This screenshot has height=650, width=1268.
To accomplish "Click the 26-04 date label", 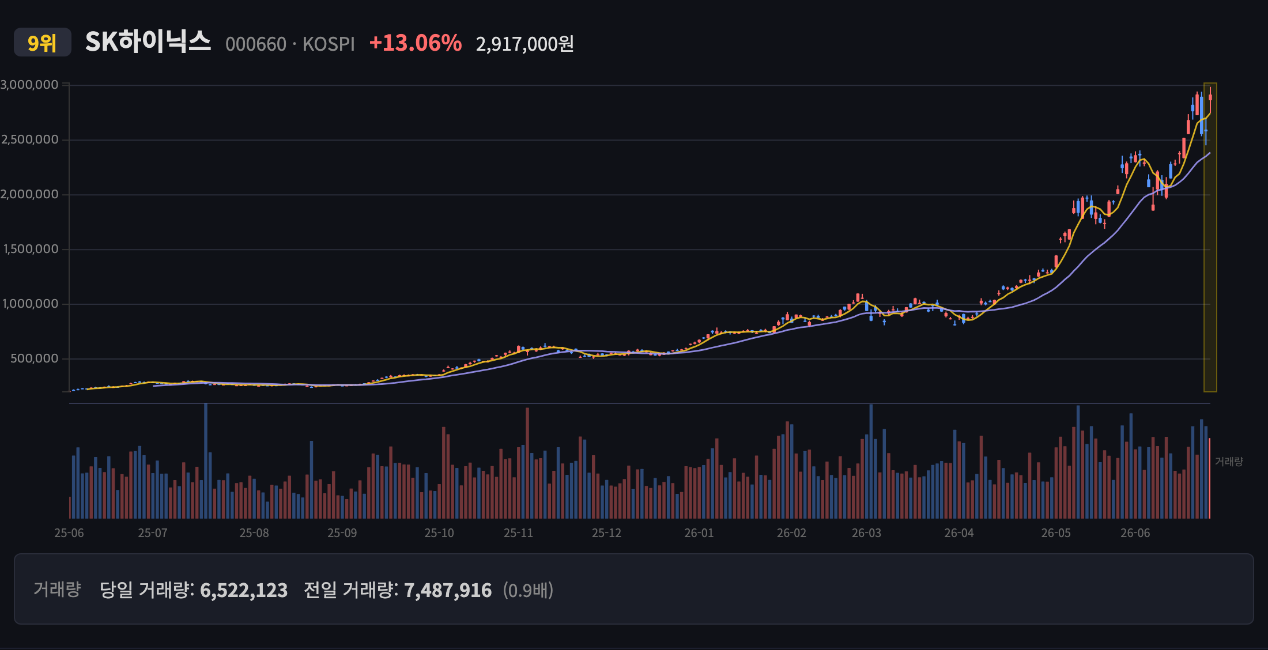I will point(959,533).
